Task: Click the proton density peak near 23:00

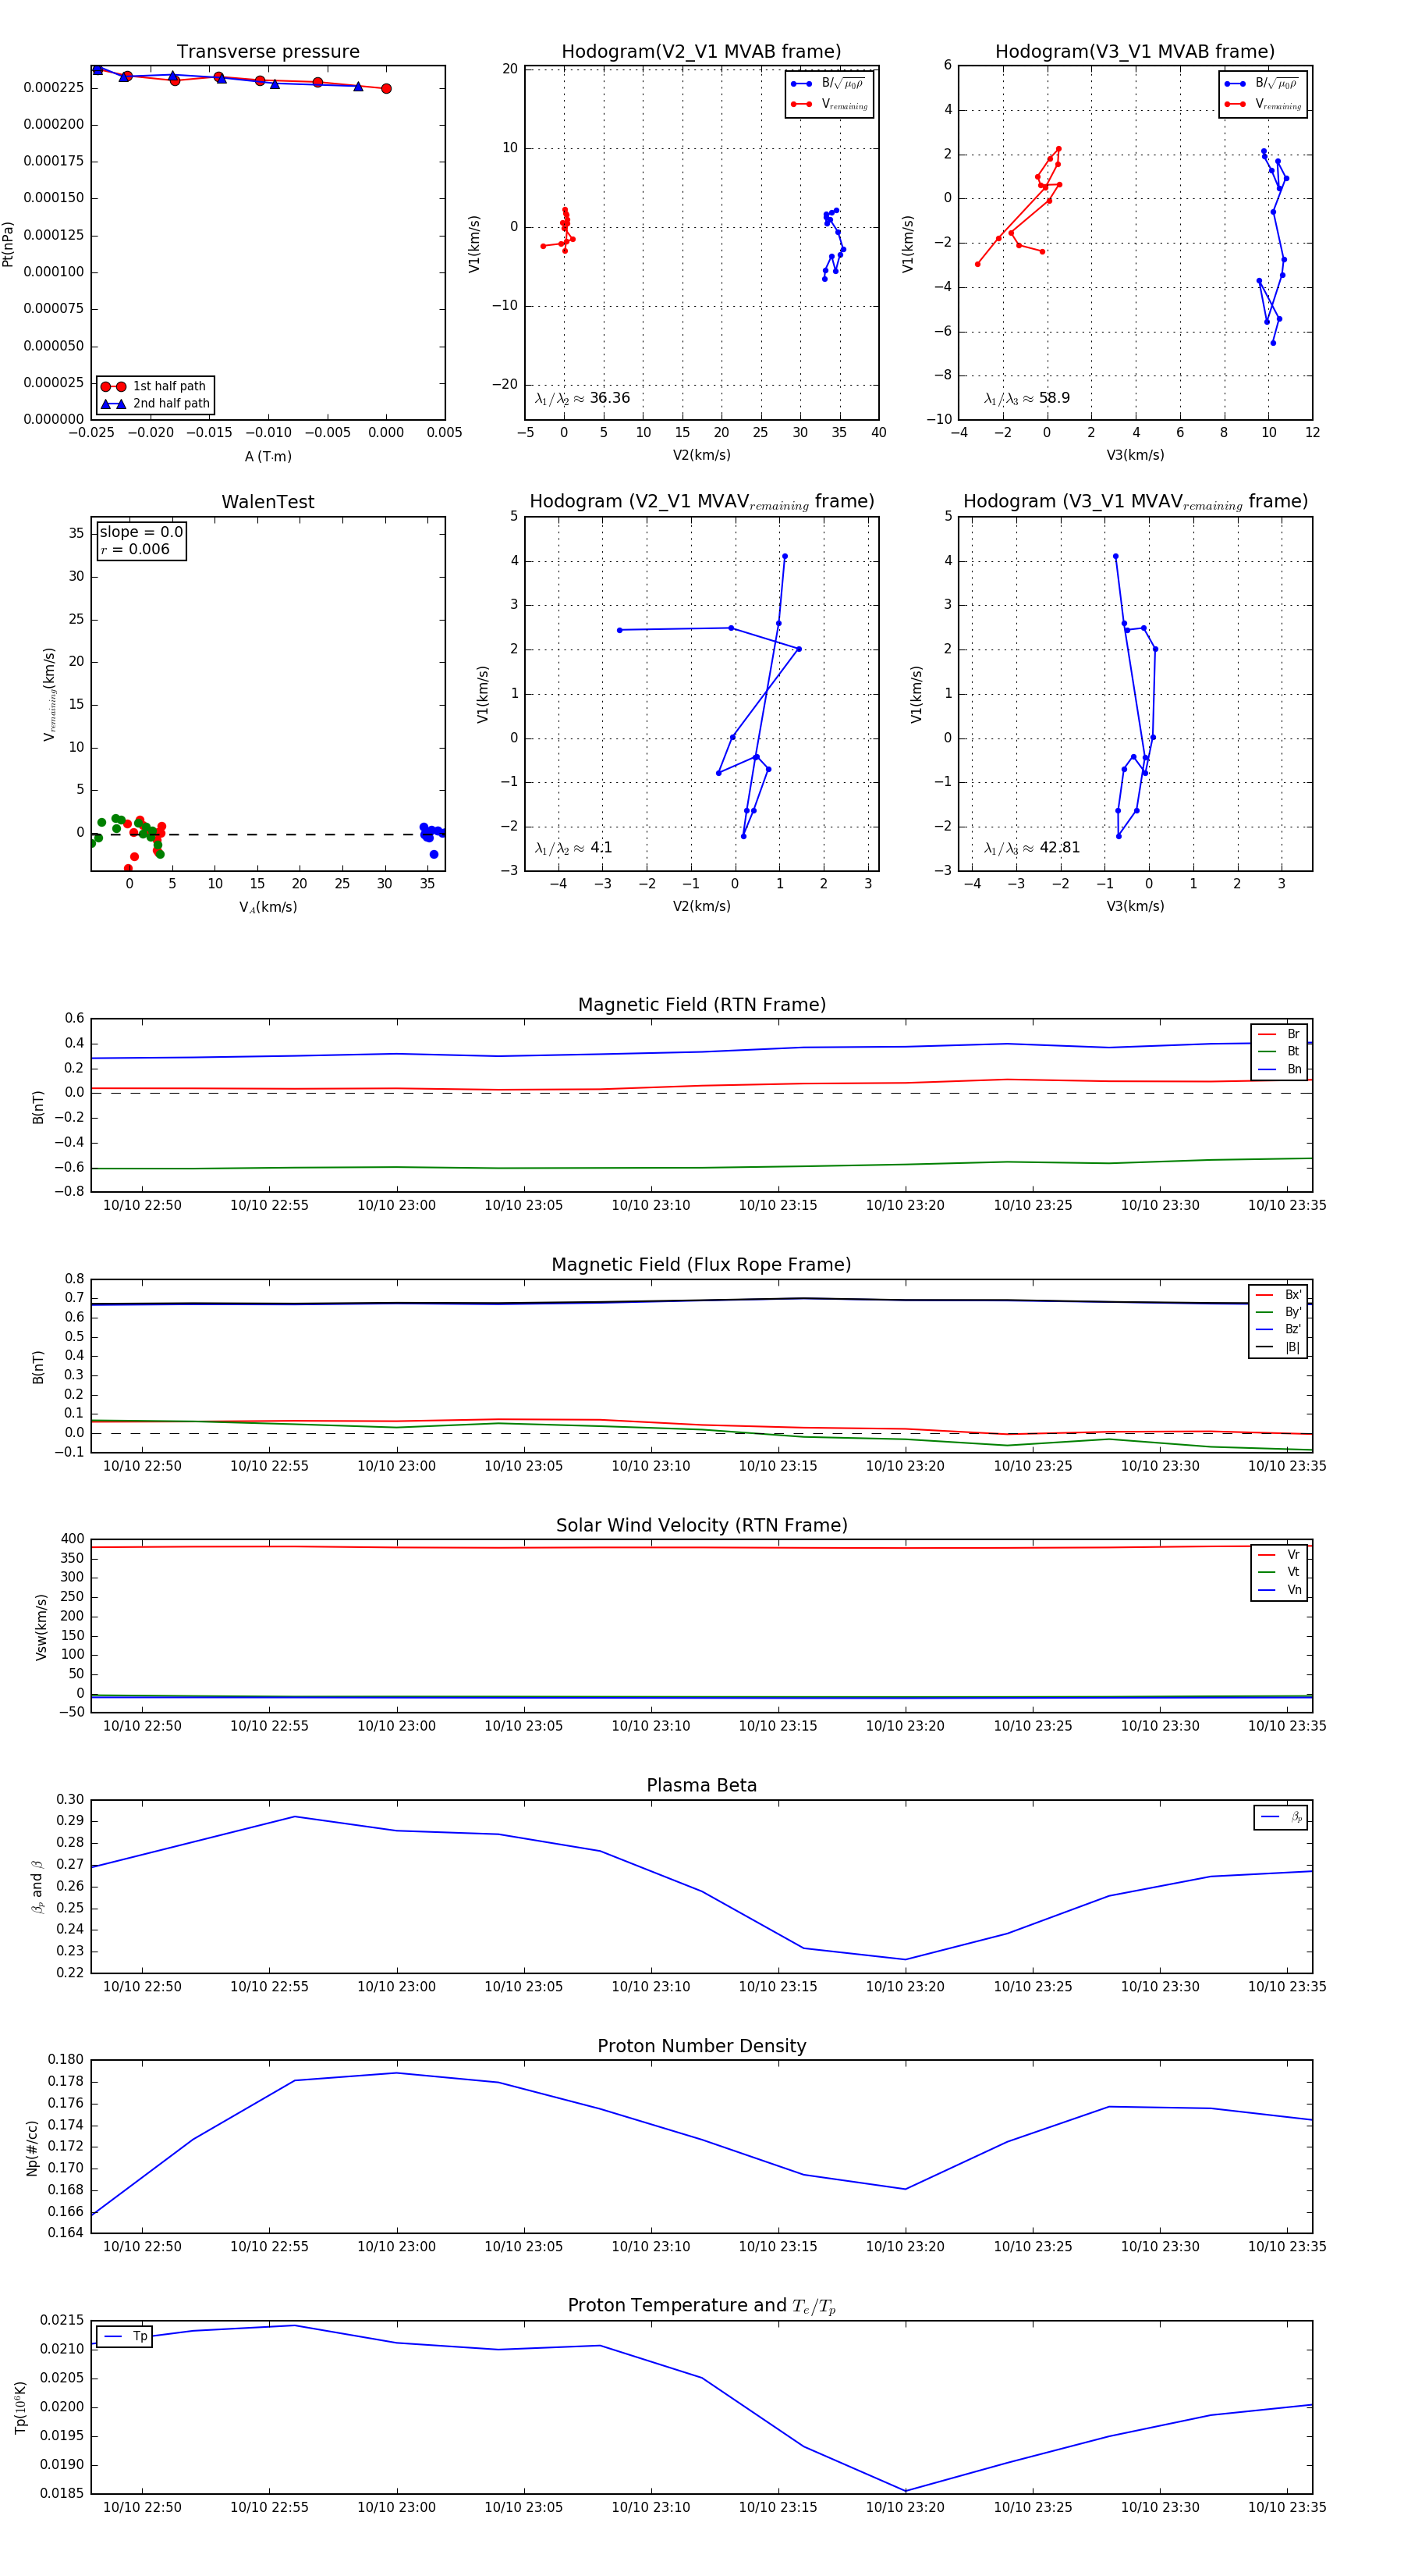Action: point(397,2072)
